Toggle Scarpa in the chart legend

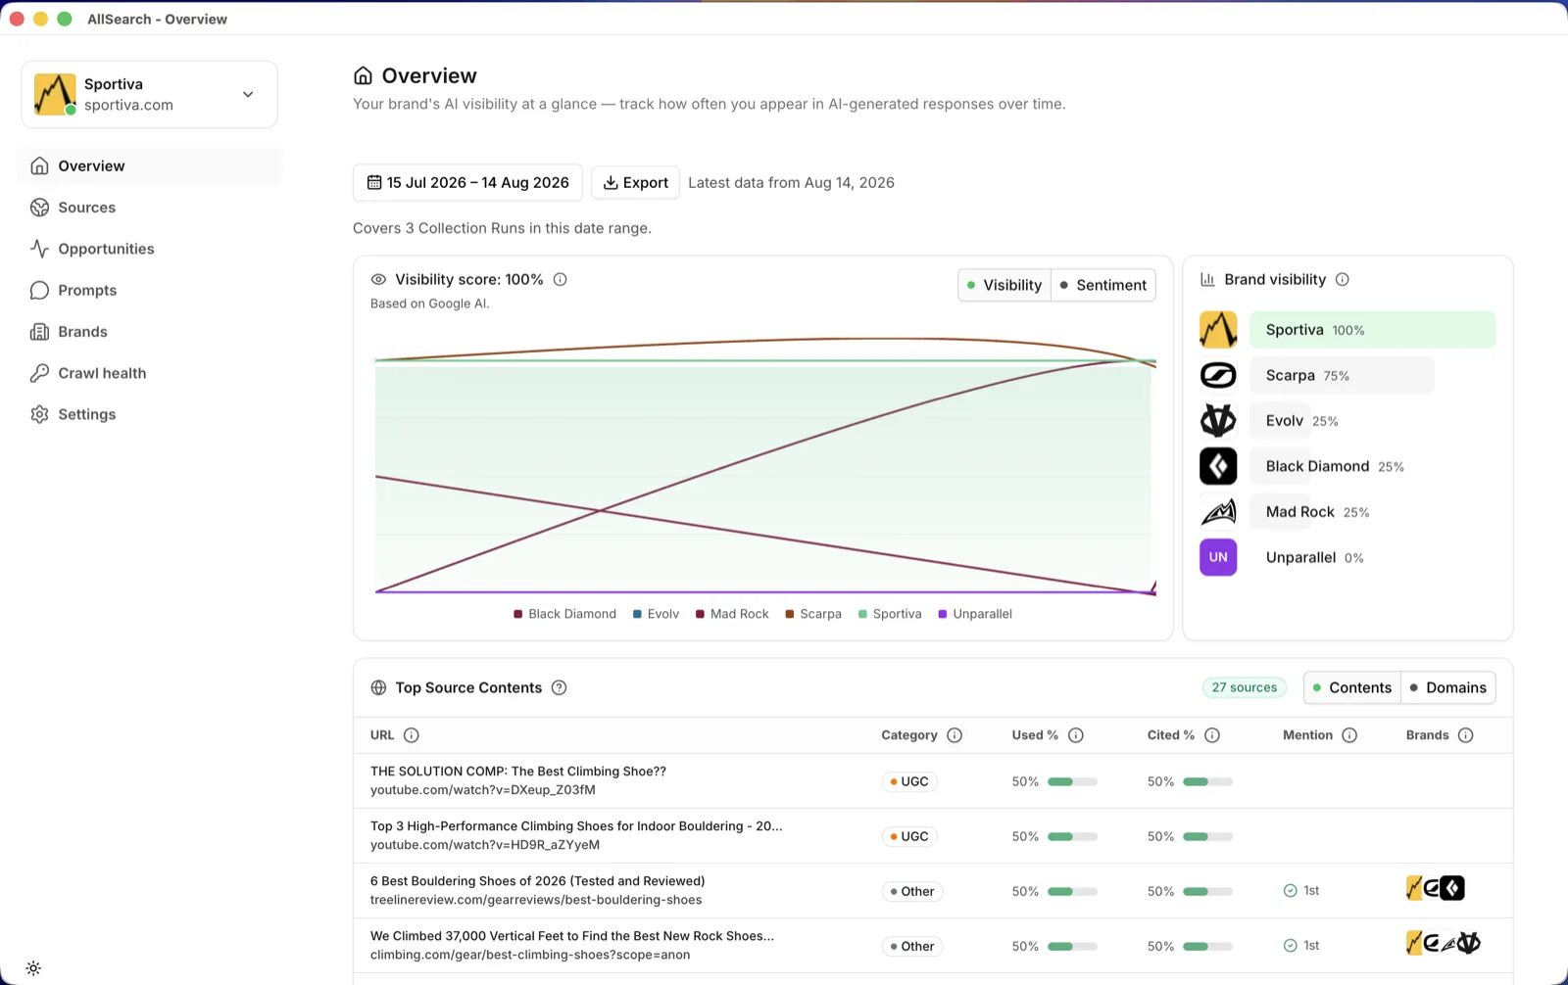pyautogui.click(x=813, y=614)
